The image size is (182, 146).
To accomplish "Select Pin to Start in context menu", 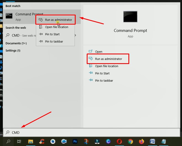I will click(x=55, y=34).
